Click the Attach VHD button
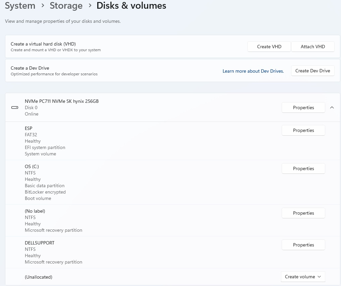Image resolution: width=341 pixels, height=286 pixels. point(312,47)
